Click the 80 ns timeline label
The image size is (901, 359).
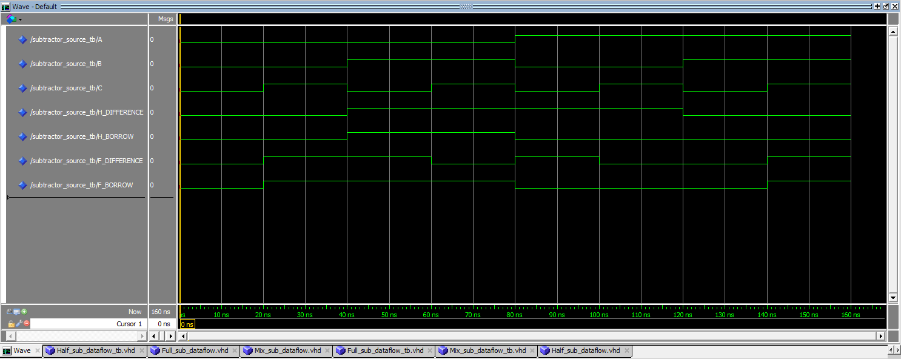515,315
